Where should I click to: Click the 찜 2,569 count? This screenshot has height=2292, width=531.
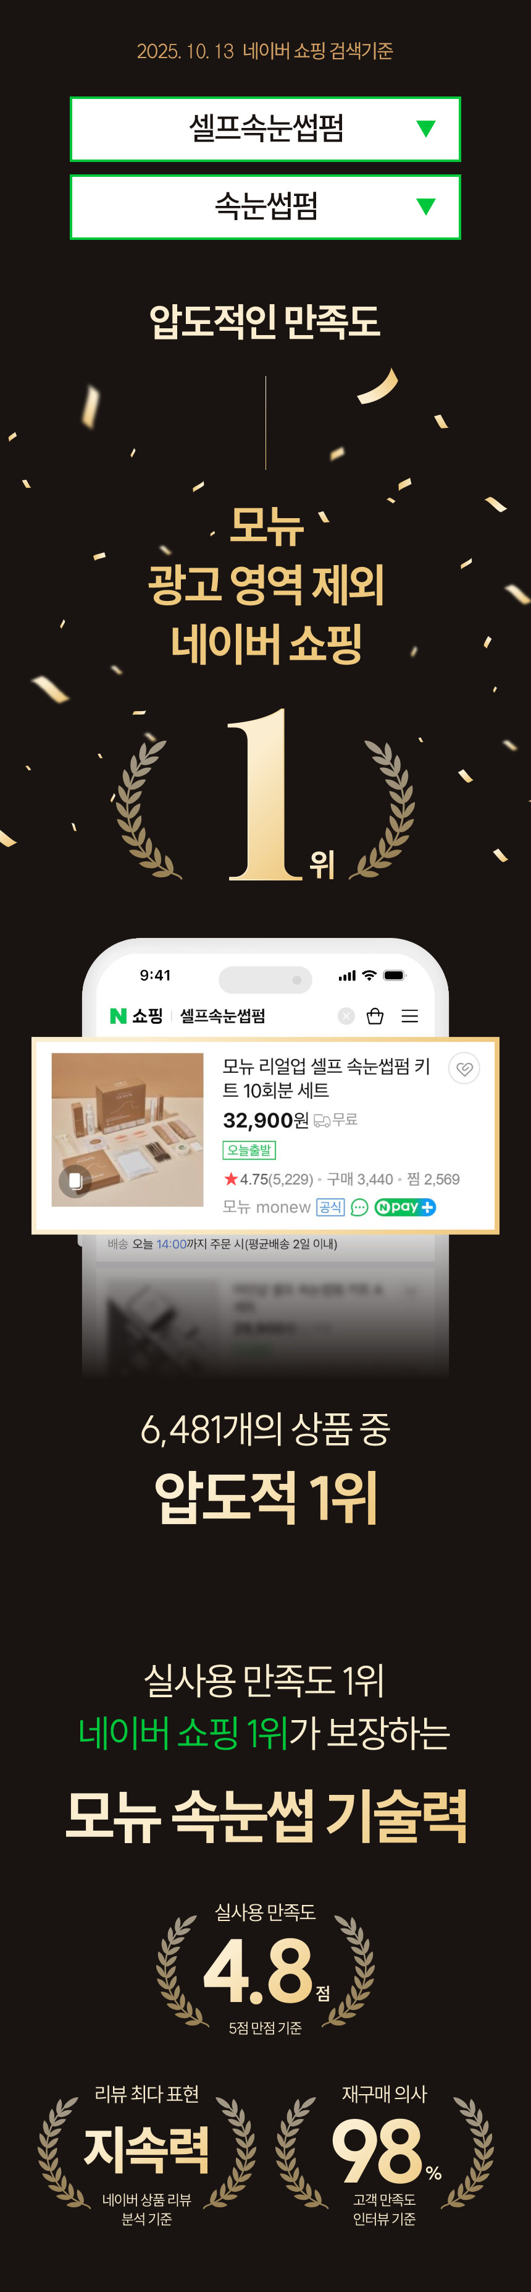433,1179
